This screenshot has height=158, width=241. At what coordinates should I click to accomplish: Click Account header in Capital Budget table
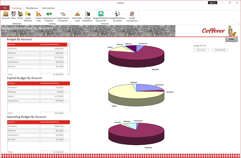point(12,83)
